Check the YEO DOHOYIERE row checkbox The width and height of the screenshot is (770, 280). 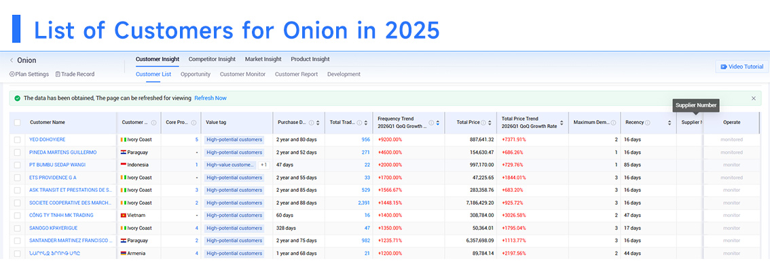18,140
